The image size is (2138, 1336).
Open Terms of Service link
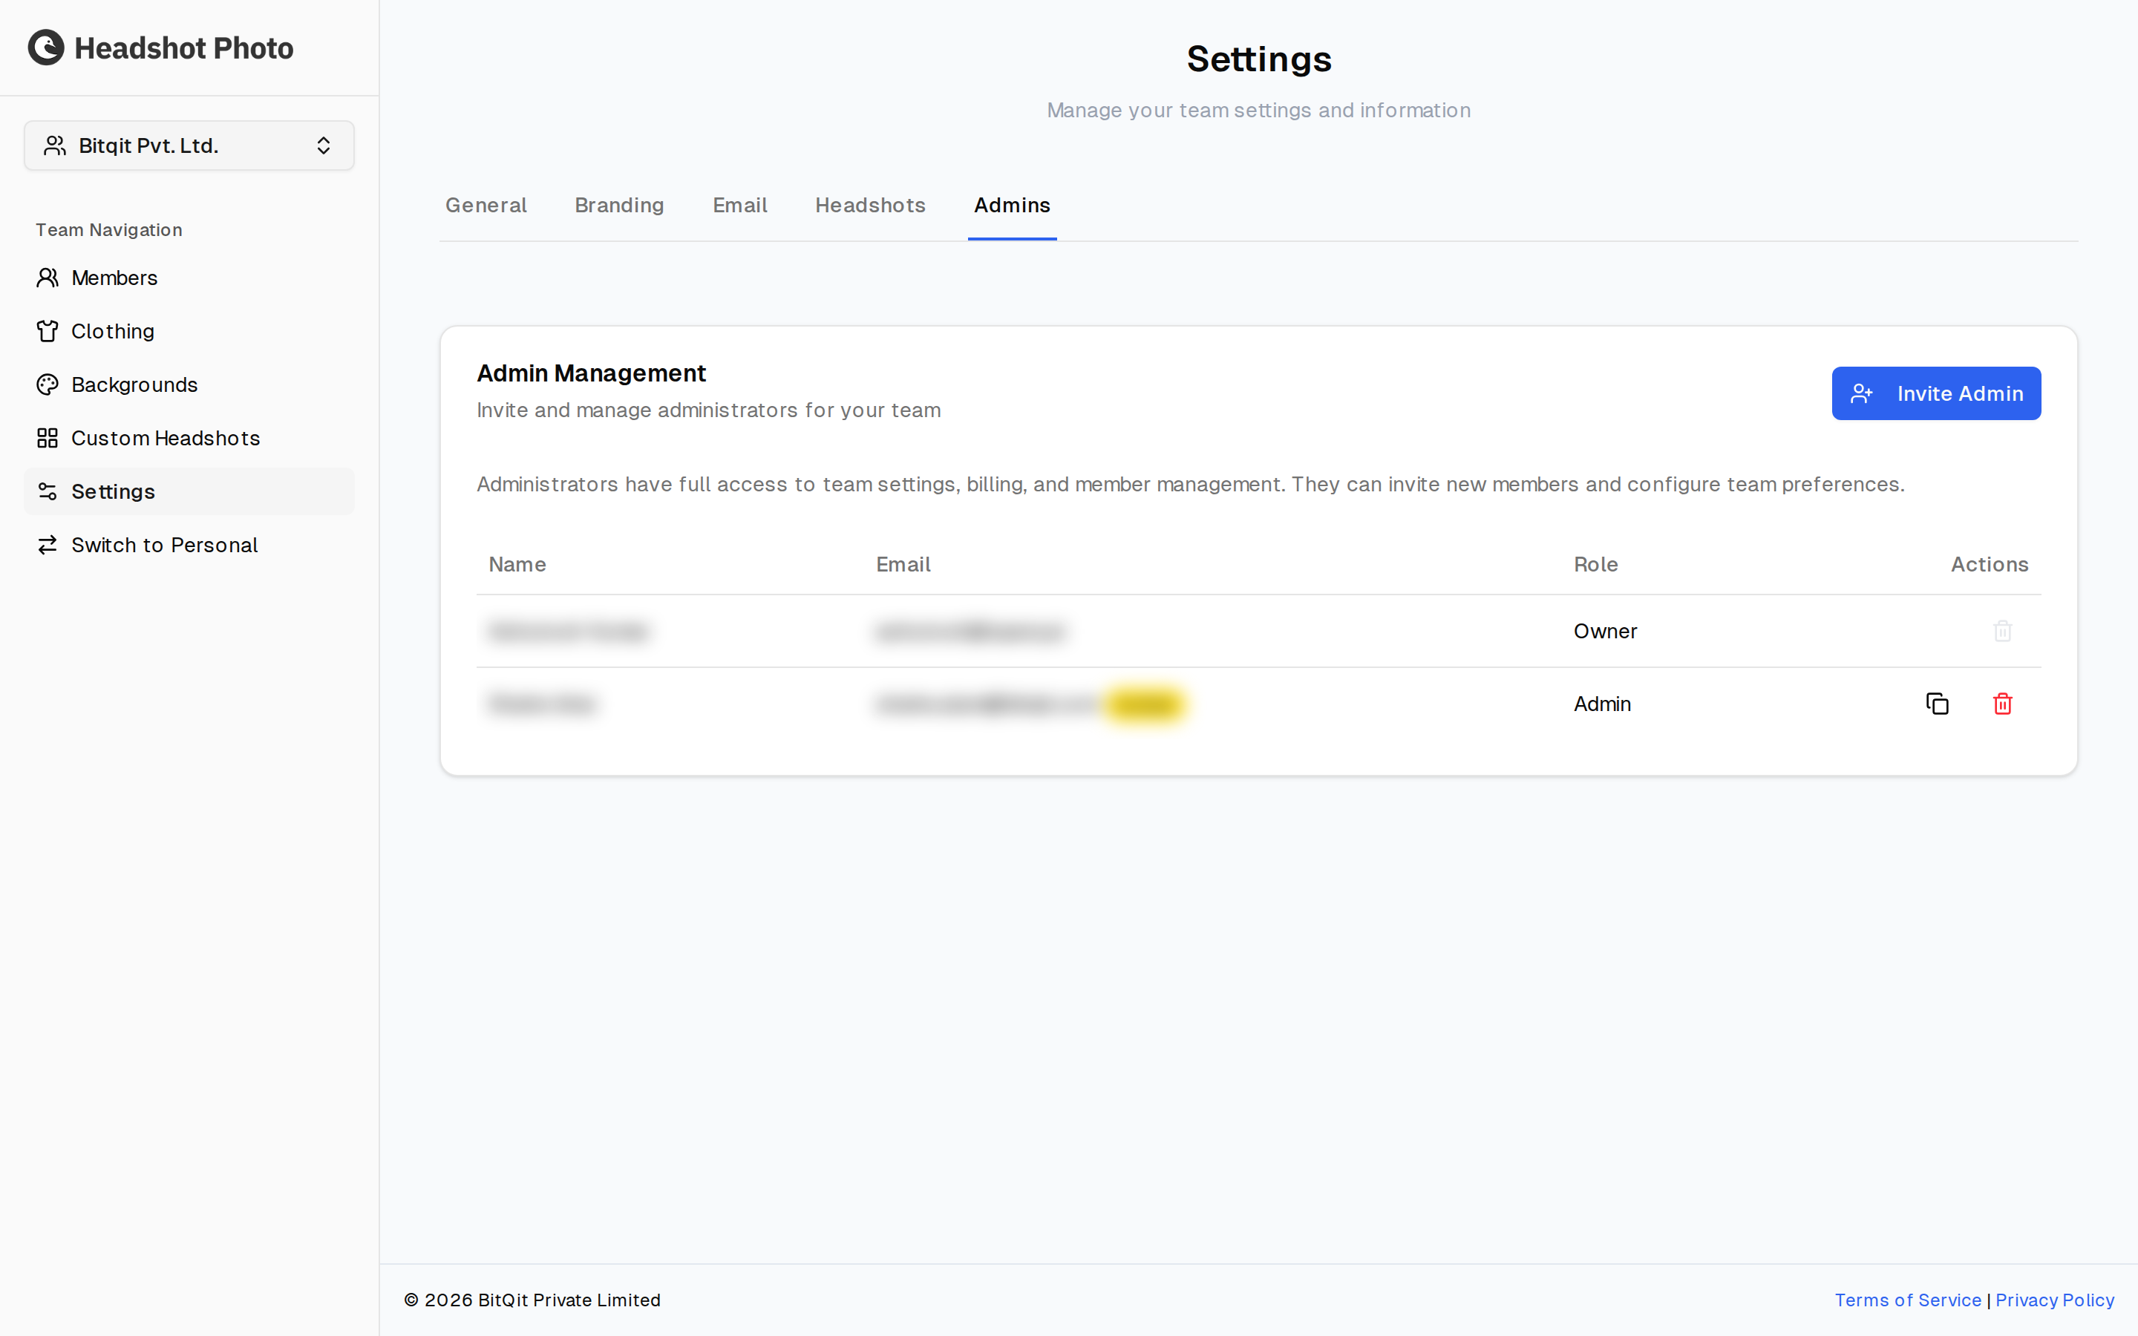[x=1907, y=1300]
